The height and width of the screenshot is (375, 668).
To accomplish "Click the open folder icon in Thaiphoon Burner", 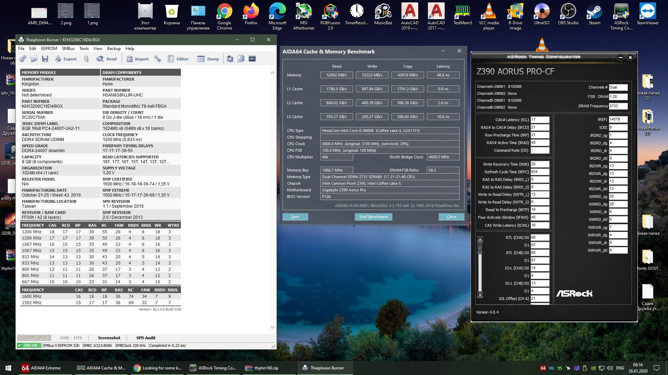I will (x=34, y=59).
